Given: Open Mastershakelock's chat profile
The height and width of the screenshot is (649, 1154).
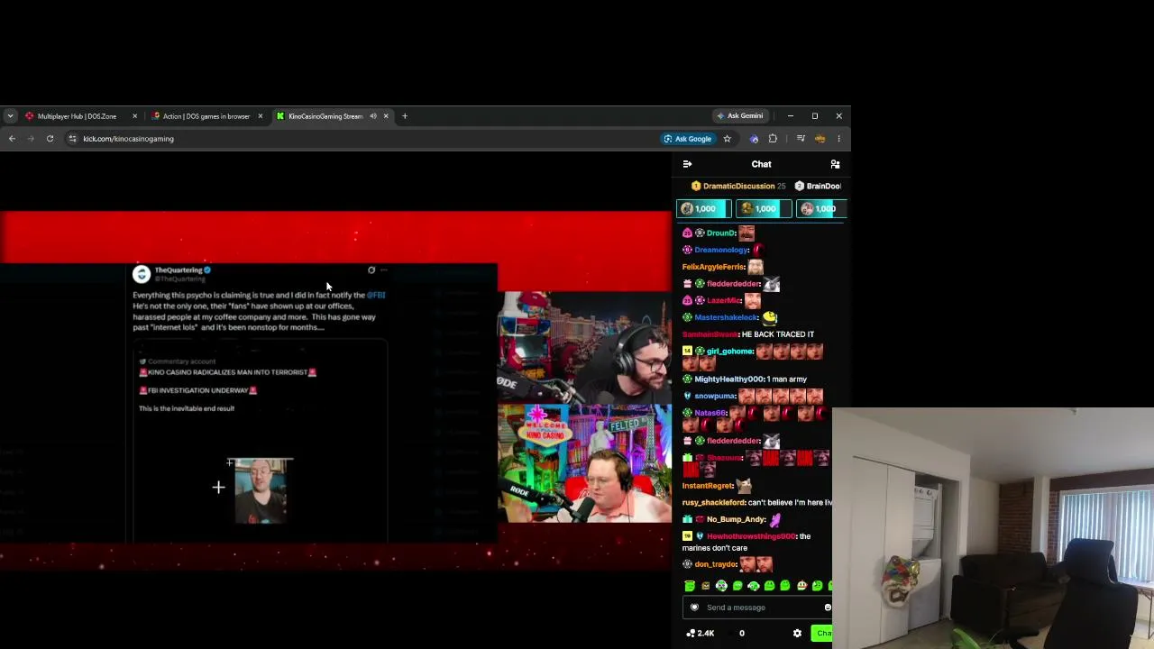Looking at the screenshot, I should pyautogui.click(x=726, y=317).
